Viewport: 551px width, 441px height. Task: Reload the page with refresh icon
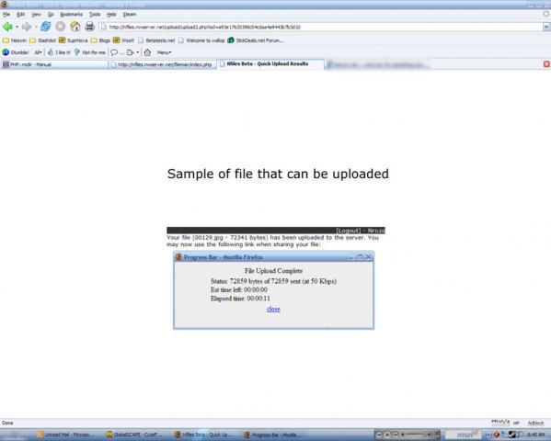tap(46, 27)
